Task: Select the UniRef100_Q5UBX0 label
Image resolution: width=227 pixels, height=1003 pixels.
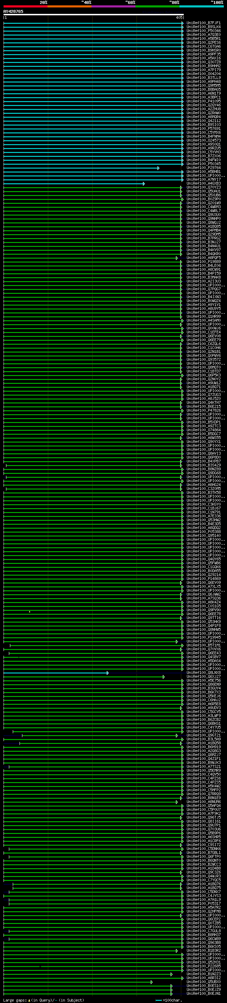Action: [x=204, y=982]
